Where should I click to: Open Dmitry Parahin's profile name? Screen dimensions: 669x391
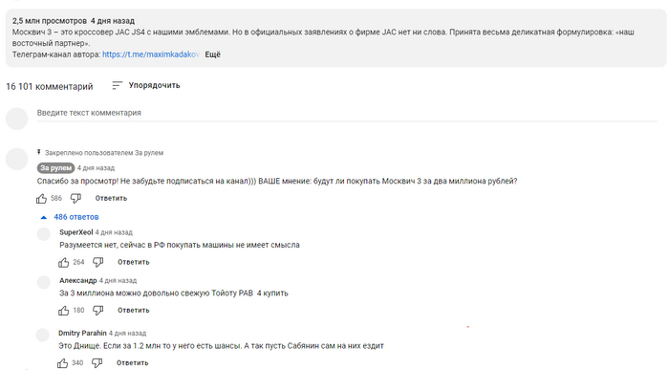click(x=82, y=334)
